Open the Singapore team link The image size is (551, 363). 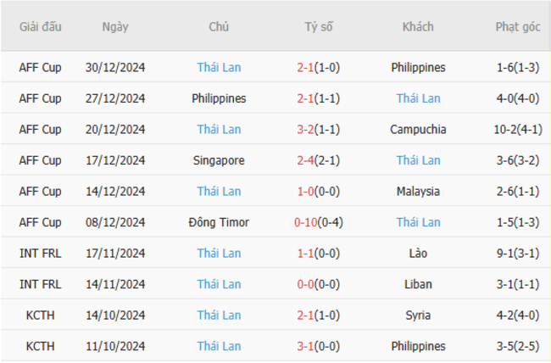pos(219,160)
